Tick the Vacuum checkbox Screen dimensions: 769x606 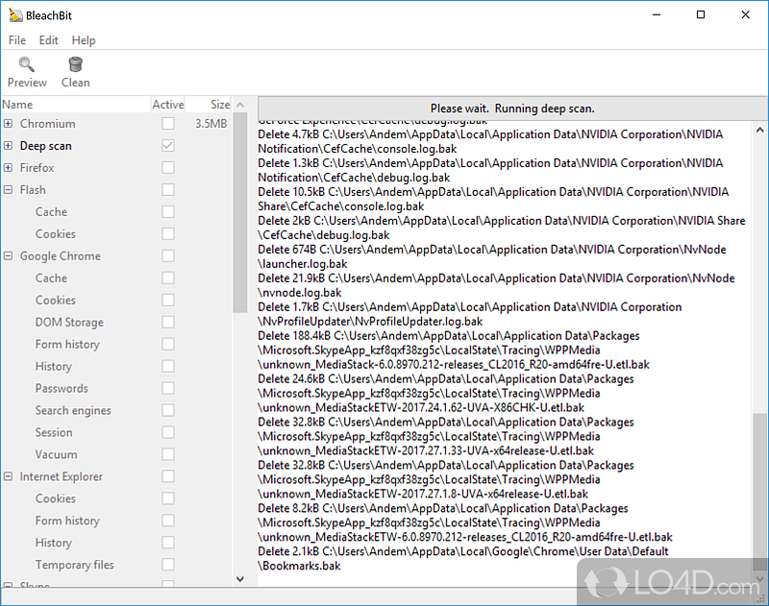pyautogui.click(x=168, y=454)
